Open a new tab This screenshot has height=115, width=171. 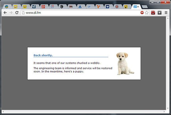point(145,7)
